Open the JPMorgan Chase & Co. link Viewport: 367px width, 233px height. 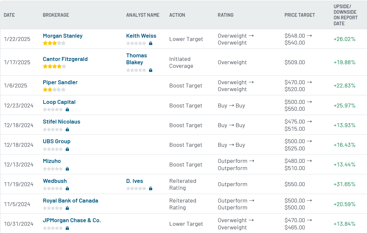(72, 220)
